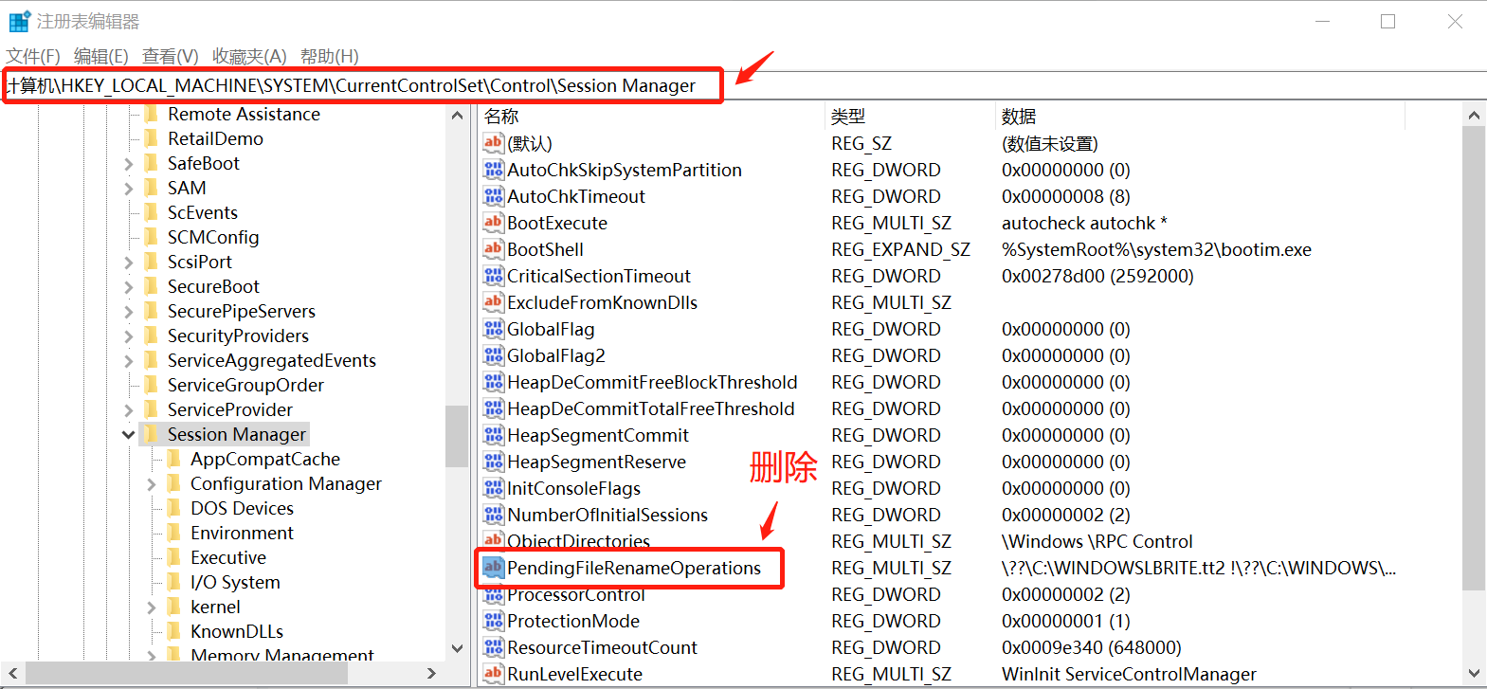Screen dimensions: 1487x689
Task: Click the InitConsoleFlags DWORD icon
Action: point(494,488)
